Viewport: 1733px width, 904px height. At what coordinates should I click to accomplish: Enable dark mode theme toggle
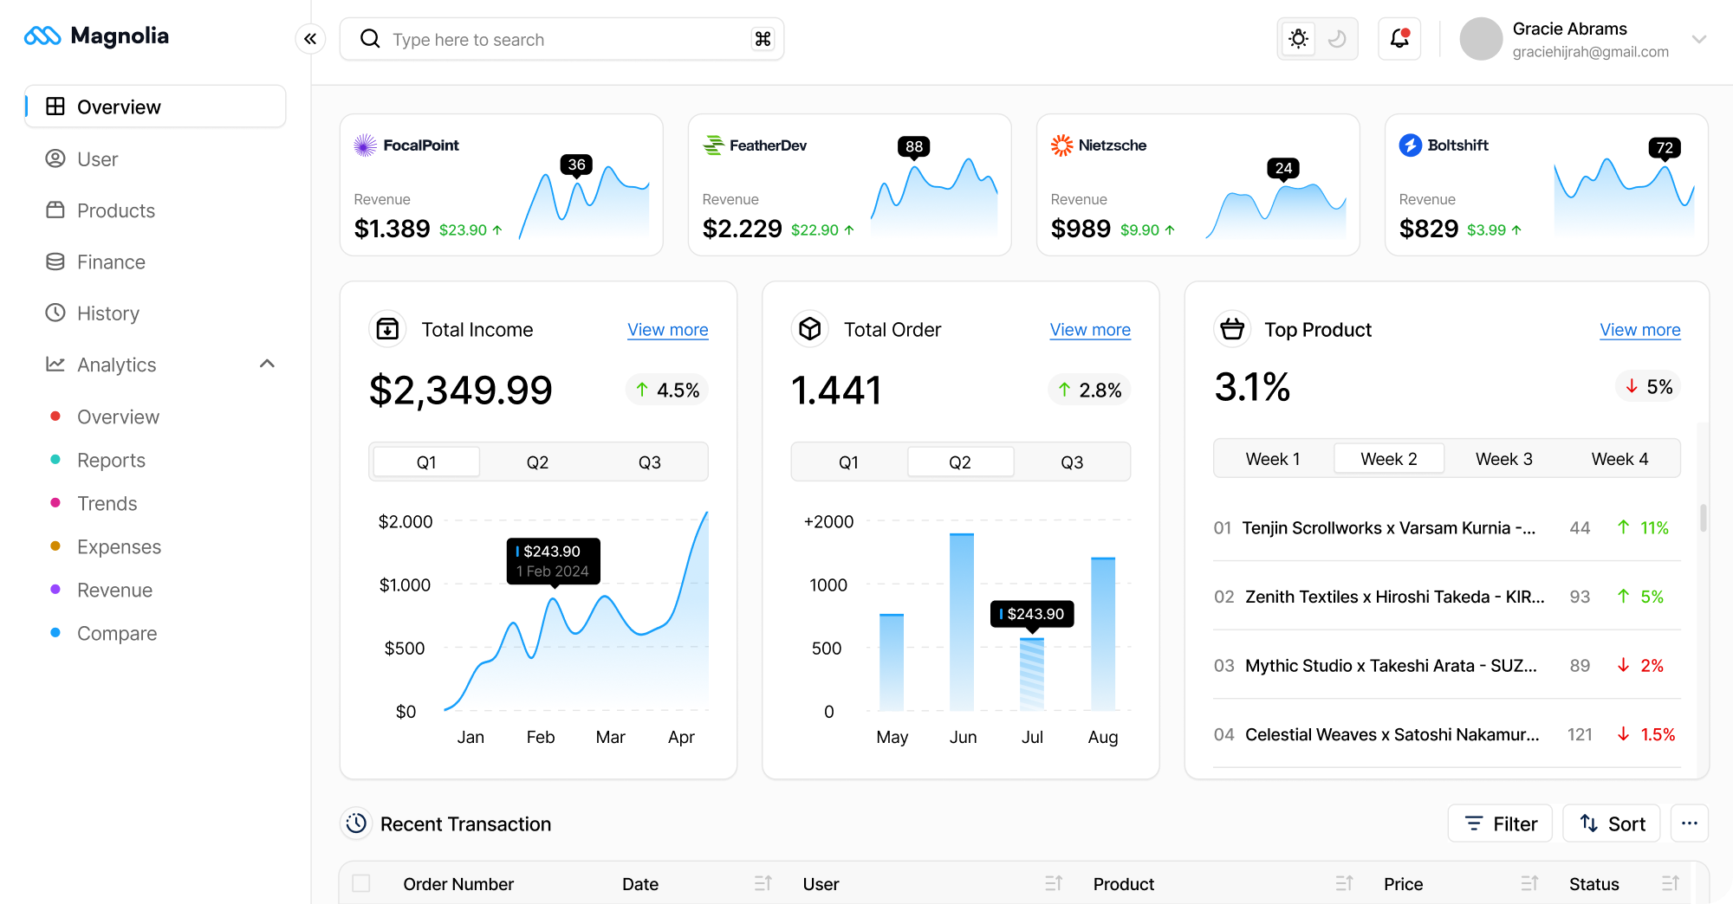[1336, 39]
